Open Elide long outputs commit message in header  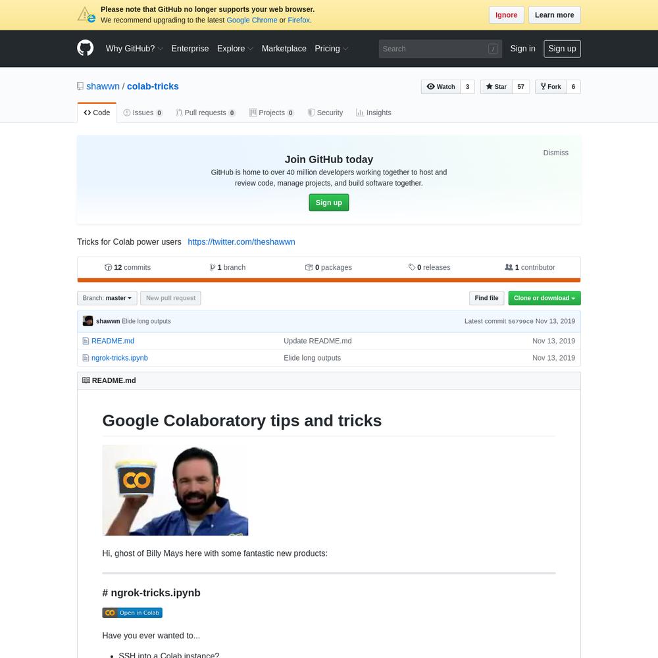(147, 321)
